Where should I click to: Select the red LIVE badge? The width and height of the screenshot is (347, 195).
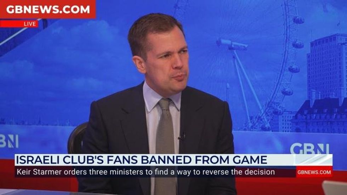tap(19, 24)
